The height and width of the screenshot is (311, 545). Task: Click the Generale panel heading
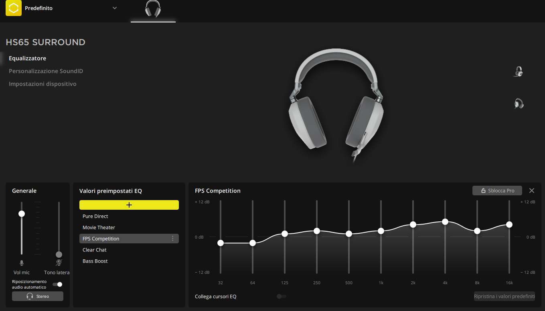(24, 191)
